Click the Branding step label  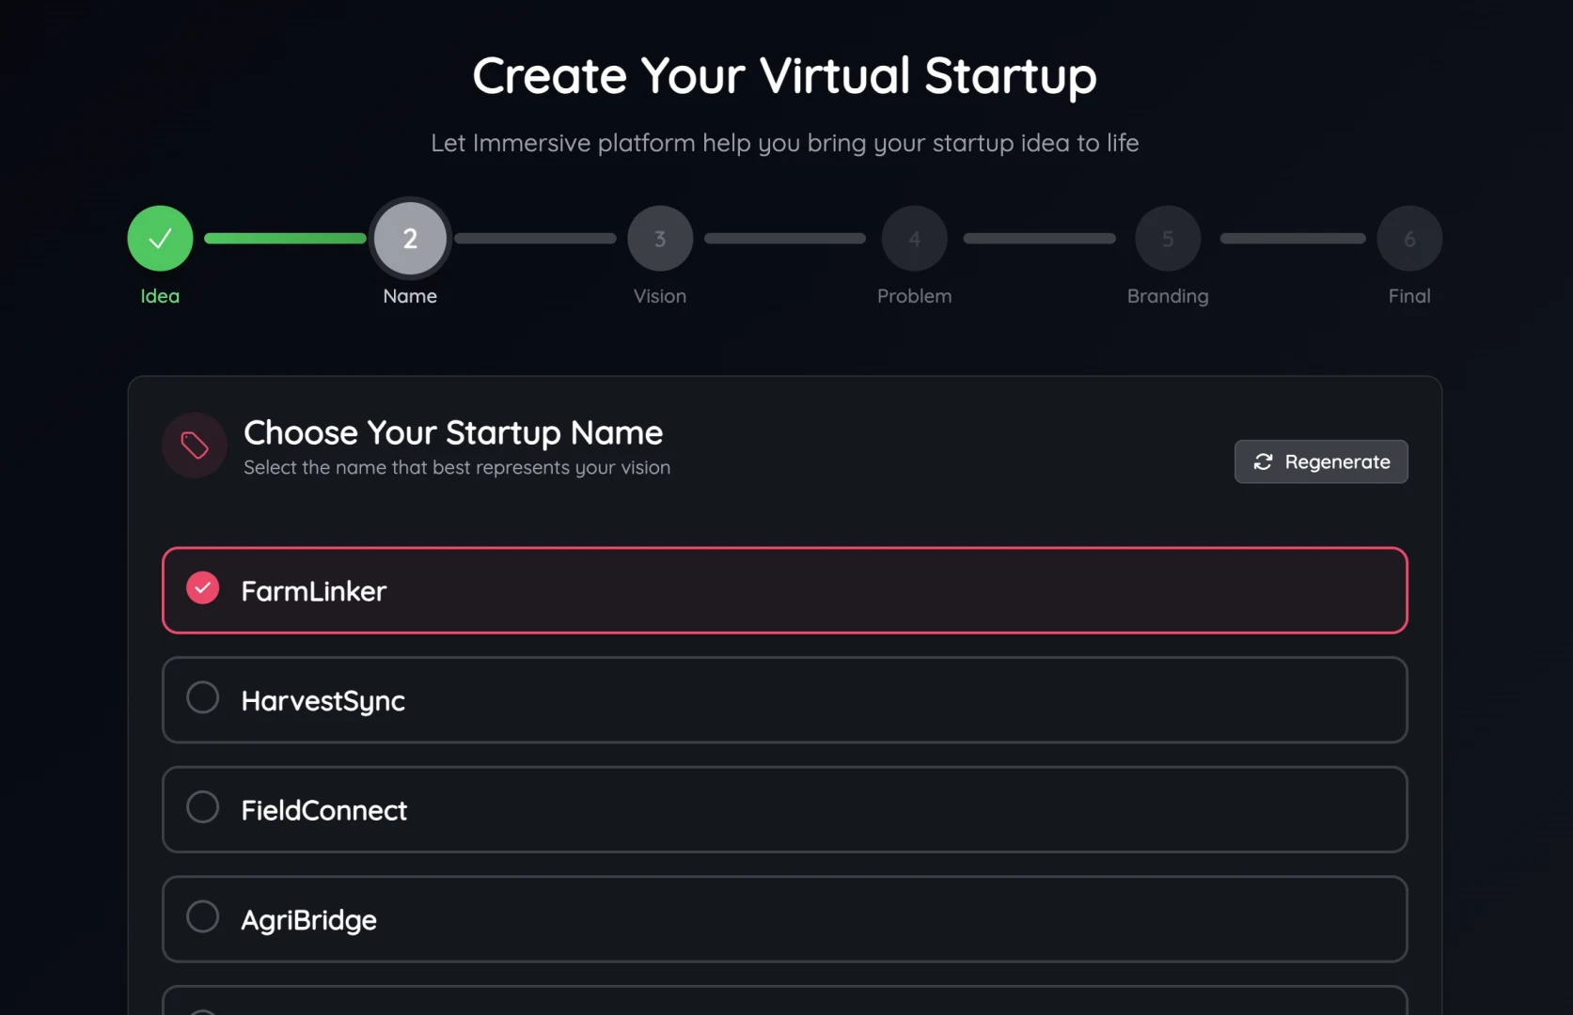click(x=1168, y=296)
